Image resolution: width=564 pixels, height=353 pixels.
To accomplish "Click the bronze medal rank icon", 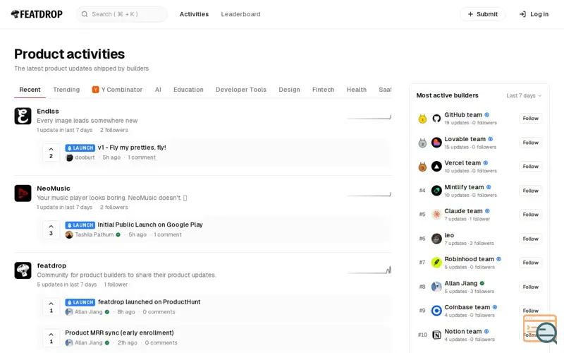I will [422, 167].
